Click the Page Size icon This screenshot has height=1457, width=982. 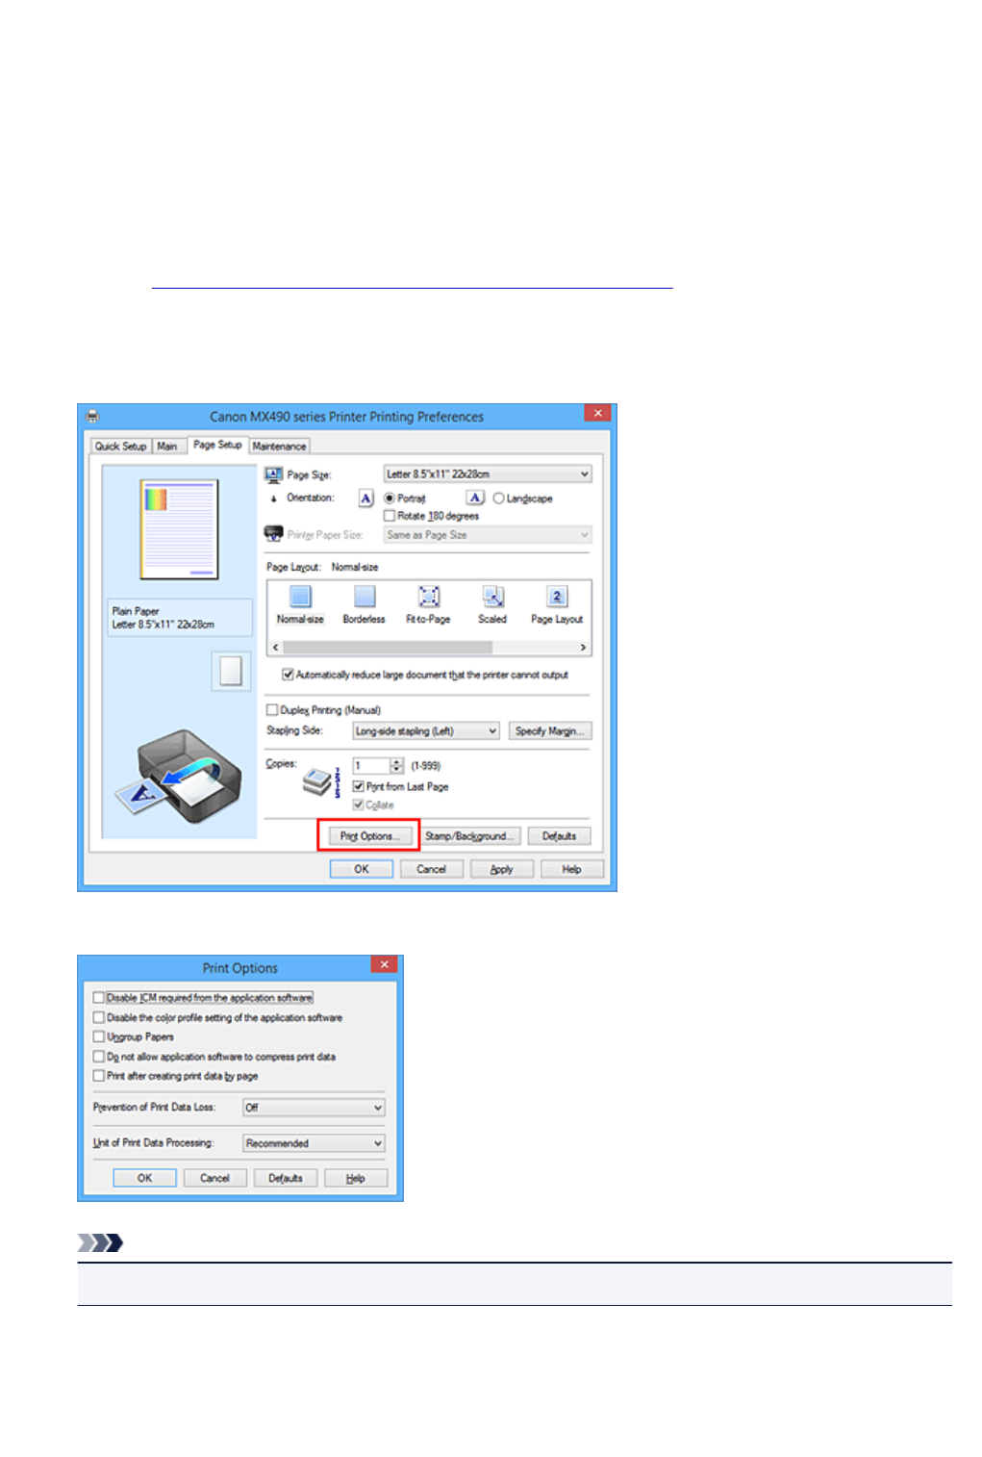273,474
